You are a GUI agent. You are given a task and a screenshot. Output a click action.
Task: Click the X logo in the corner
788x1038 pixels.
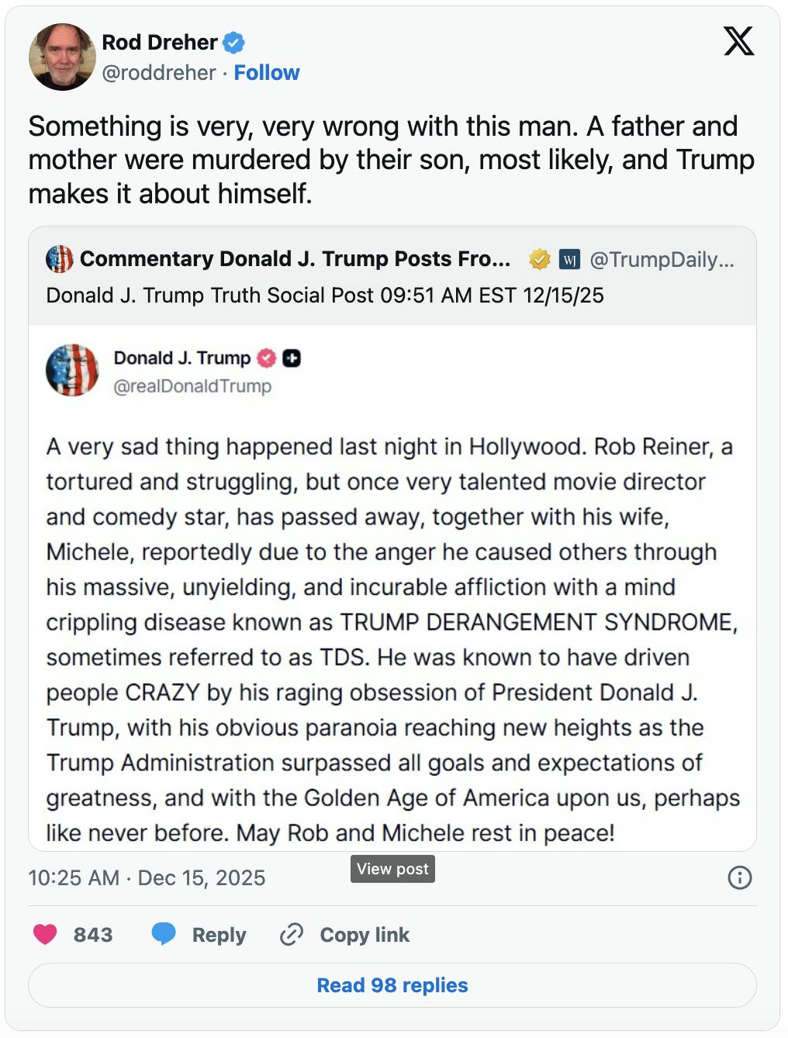coord(738,42)
